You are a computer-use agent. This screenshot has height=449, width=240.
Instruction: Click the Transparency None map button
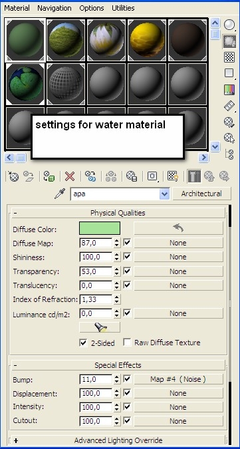[178, 271]
